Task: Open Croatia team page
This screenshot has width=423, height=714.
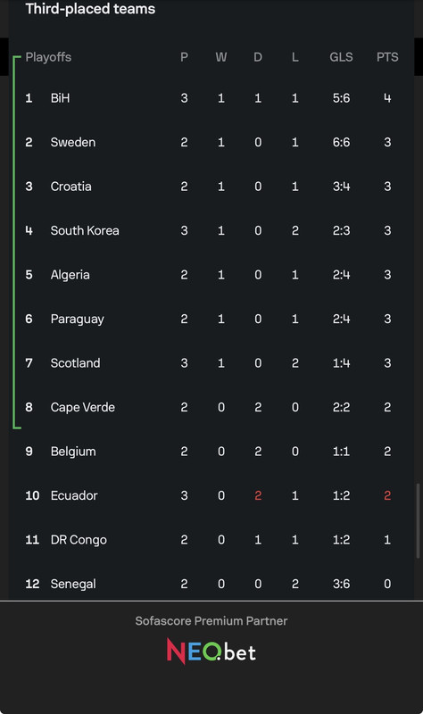Action: point(211,187)
